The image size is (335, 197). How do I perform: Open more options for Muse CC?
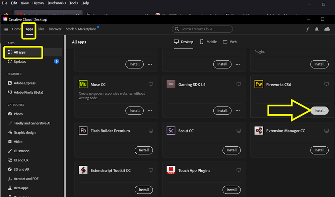point(150,110)
